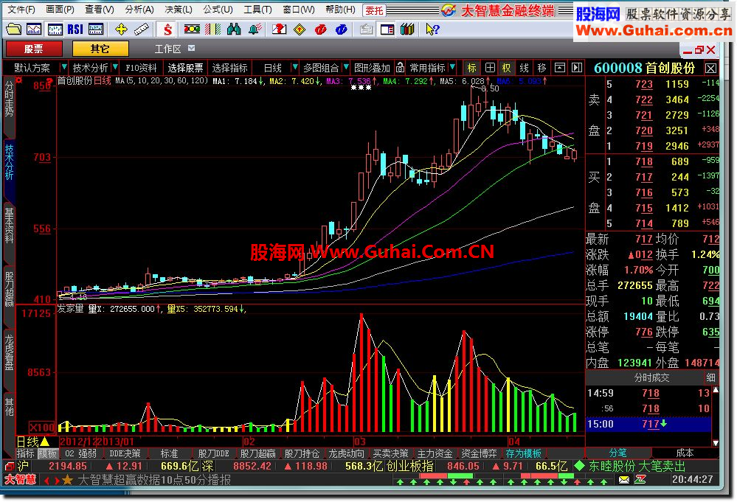Toggle the 标 marker button
Screen dimensions: 737x502
471,68
